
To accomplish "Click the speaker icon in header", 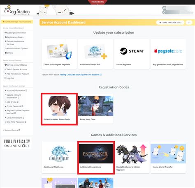I will [164, 8].
